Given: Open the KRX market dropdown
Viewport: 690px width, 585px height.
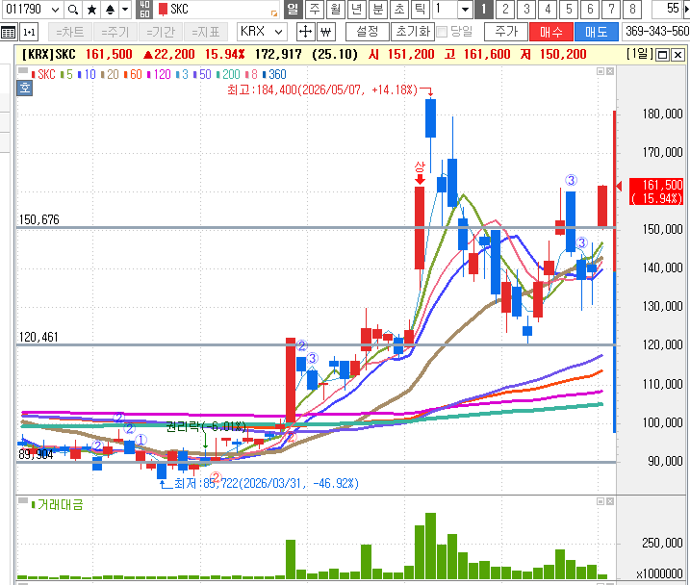Looking at the screenshot, I should (x=278, y=32).
